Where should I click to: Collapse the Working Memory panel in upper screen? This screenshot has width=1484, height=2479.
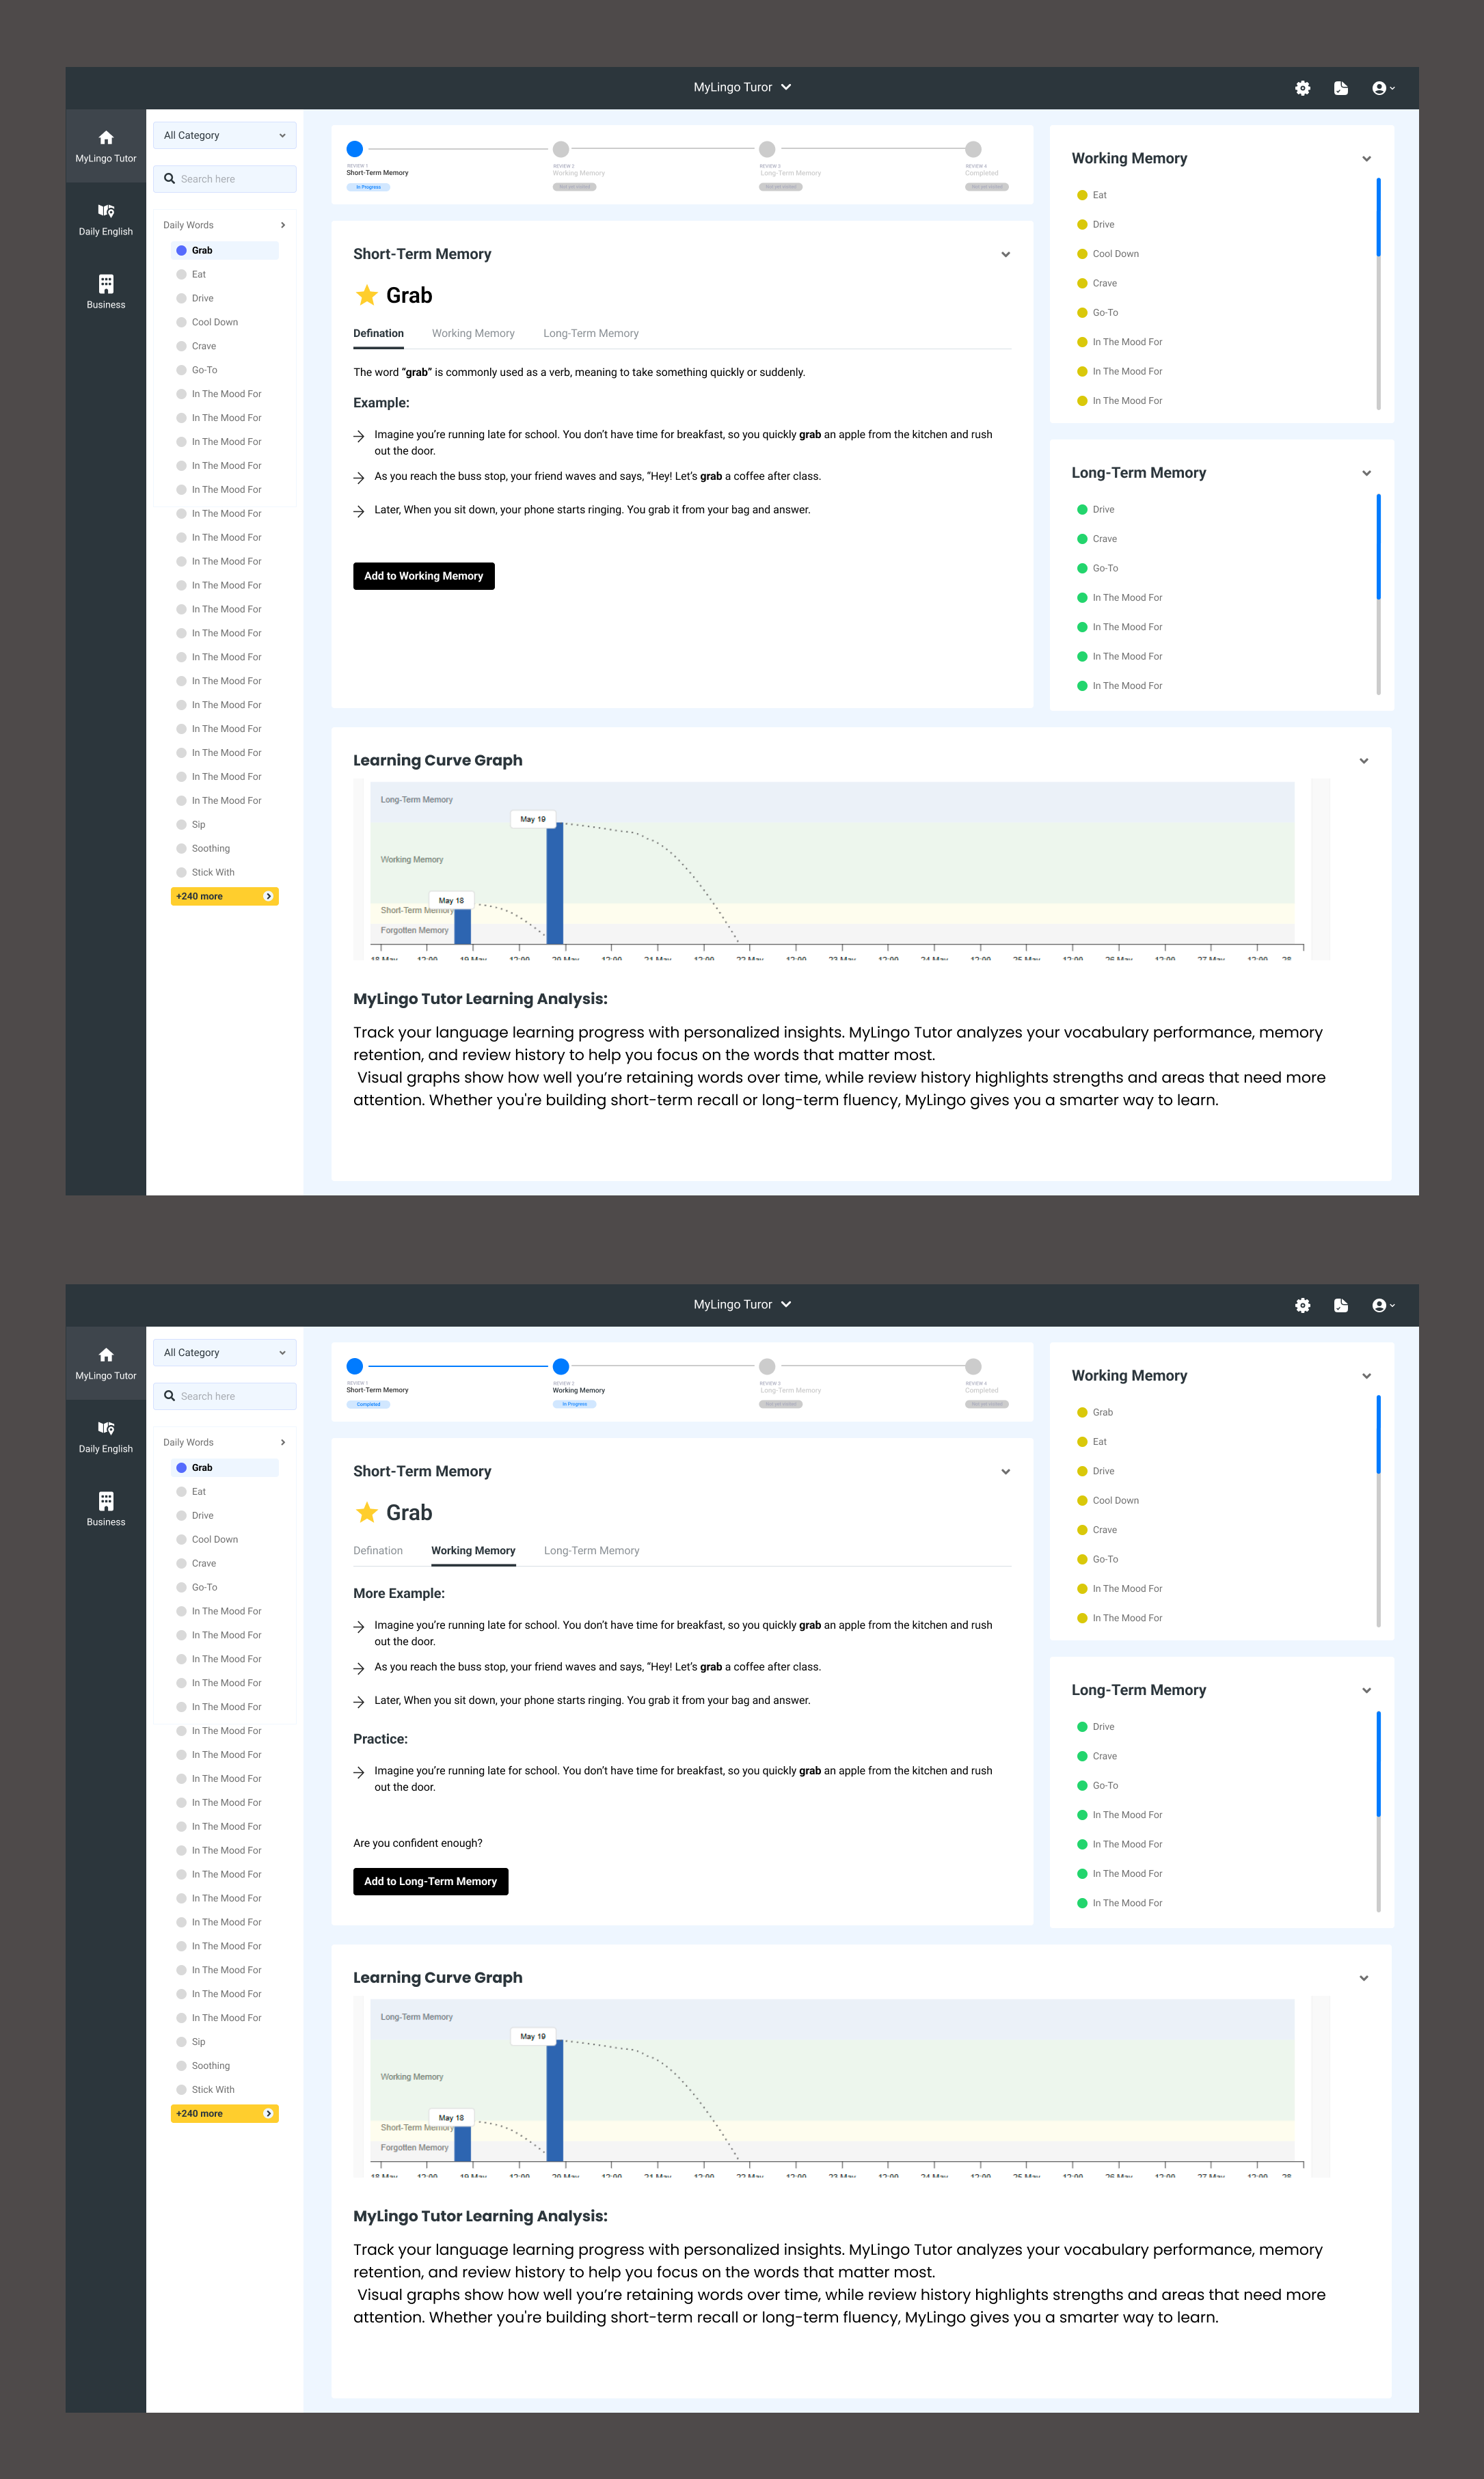pos(1366,159)
